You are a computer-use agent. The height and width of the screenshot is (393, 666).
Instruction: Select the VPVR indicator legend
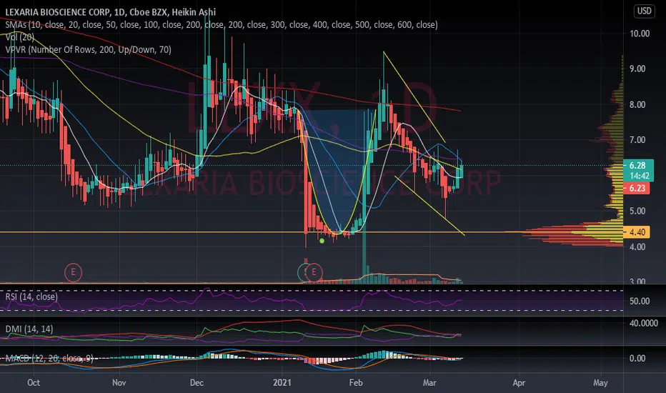[x=89, y=50]
